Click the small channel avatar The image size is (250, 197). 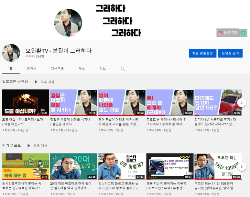[11, 53]
